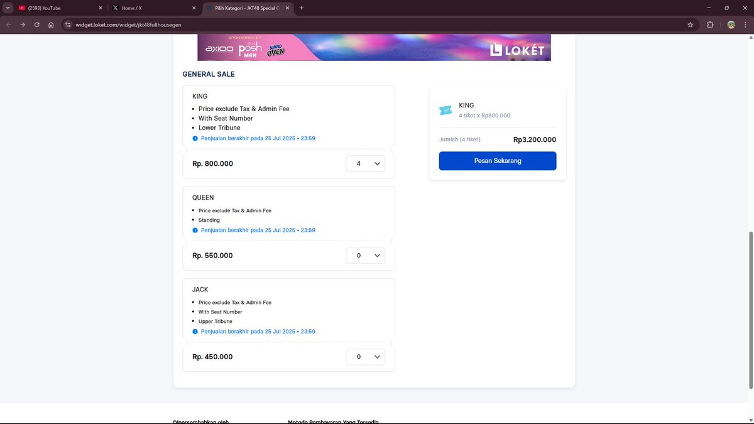Open the Chrome profile avatar
Image resolution: width=754 pixels, height=424 pixels.
click(x=731, y=24)
